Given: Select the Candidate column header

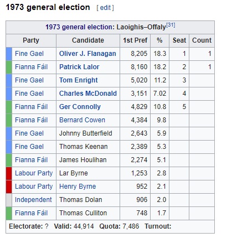Looking at the screenshot, I should tap(88, 40).
